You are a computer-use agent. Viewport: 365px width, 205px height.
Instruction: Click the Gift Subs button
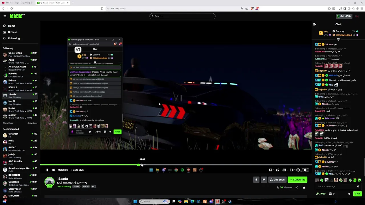click(277, 180)
